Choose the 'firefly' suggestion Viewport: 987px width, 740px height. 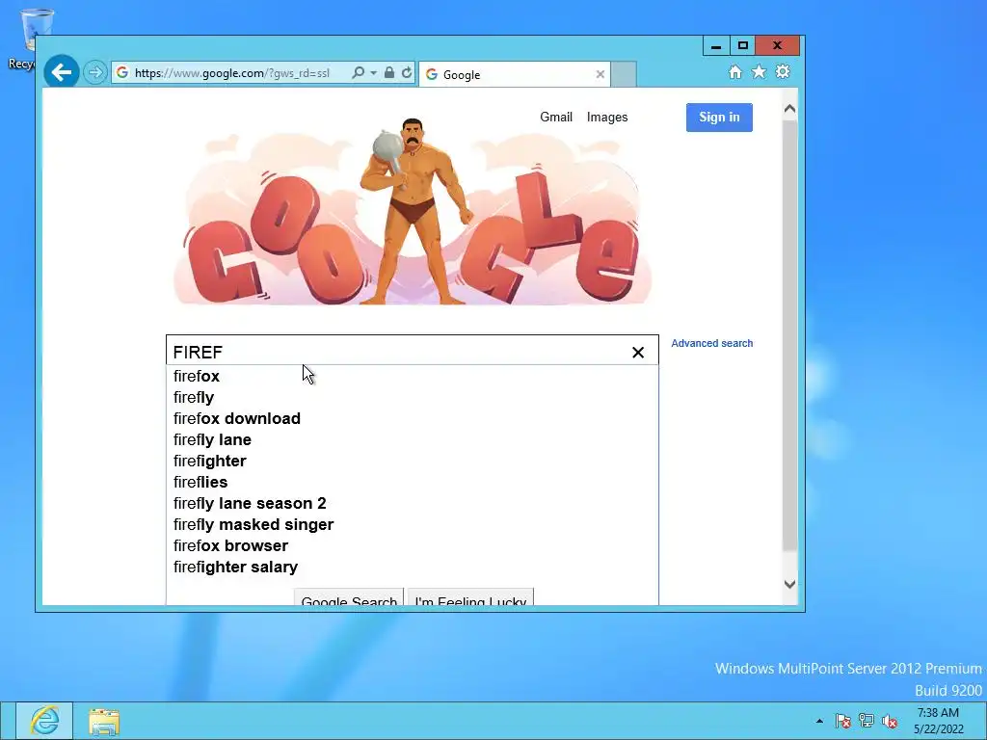[x=413, y=398]
